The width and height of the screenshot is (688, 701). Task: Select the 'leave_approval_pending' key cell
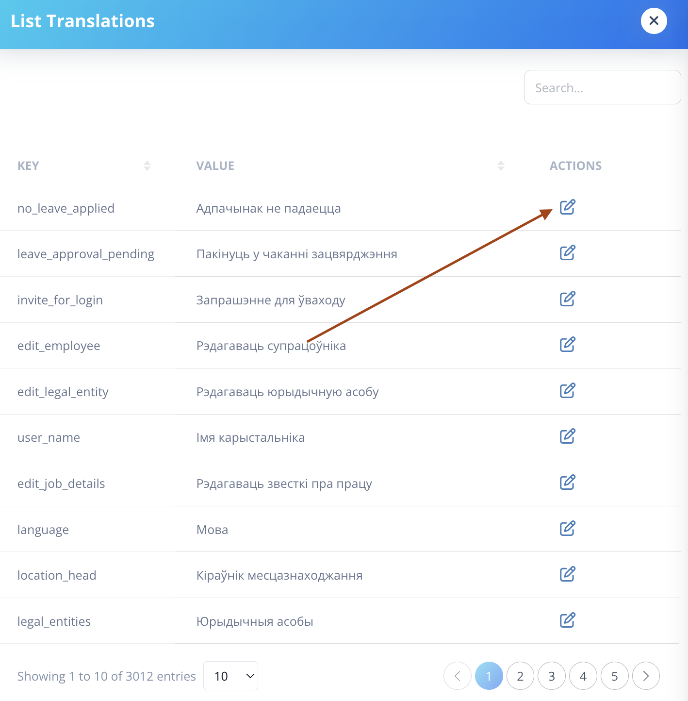click(x=86, y=254)
